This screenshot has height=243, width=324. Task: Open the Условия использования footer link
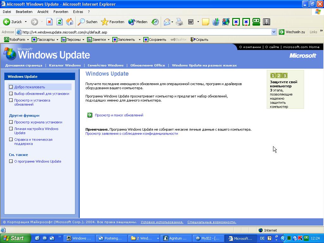pyautogui.click(x=162, y=222)
